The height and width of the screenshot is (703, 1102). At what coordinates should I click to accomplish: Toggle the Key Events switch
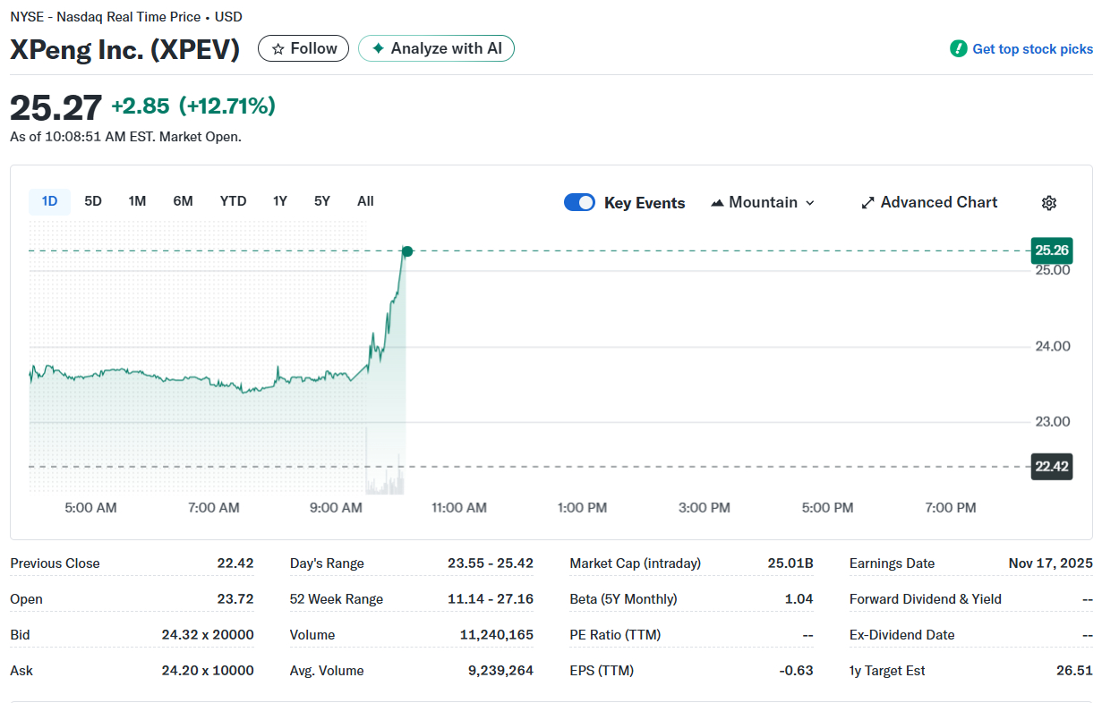[579, 202]
